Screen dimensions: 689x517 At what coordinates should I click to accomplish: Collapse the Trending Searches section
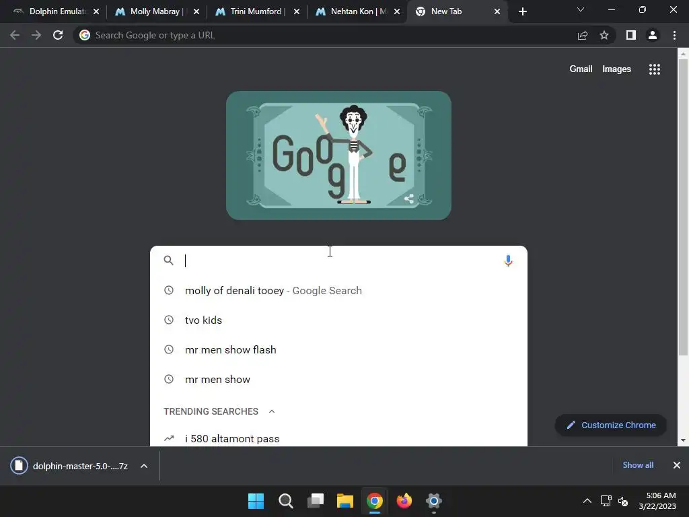(272, 411)
